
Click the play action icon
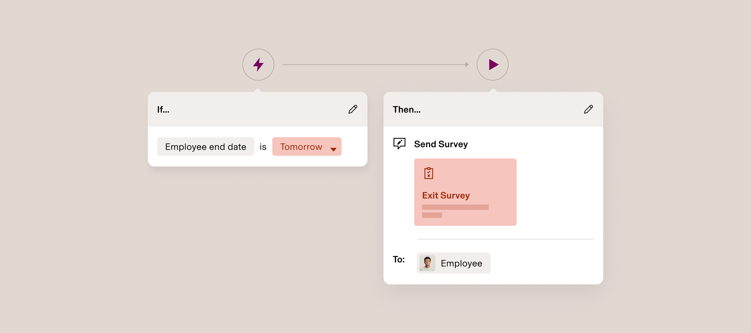click(x=493, y=65)
